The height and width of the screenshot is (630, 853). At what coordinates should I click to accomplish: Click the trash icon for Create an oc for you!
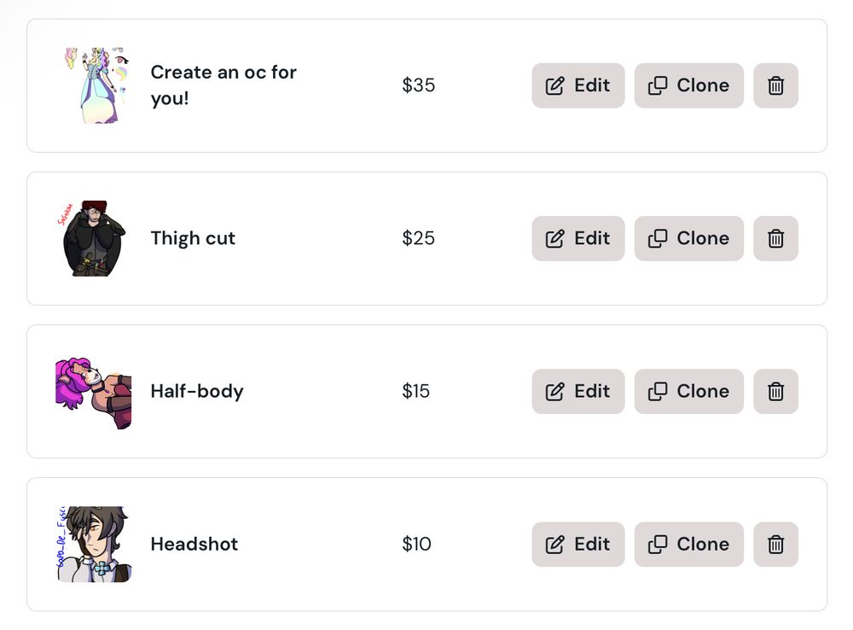pos(775,85)
